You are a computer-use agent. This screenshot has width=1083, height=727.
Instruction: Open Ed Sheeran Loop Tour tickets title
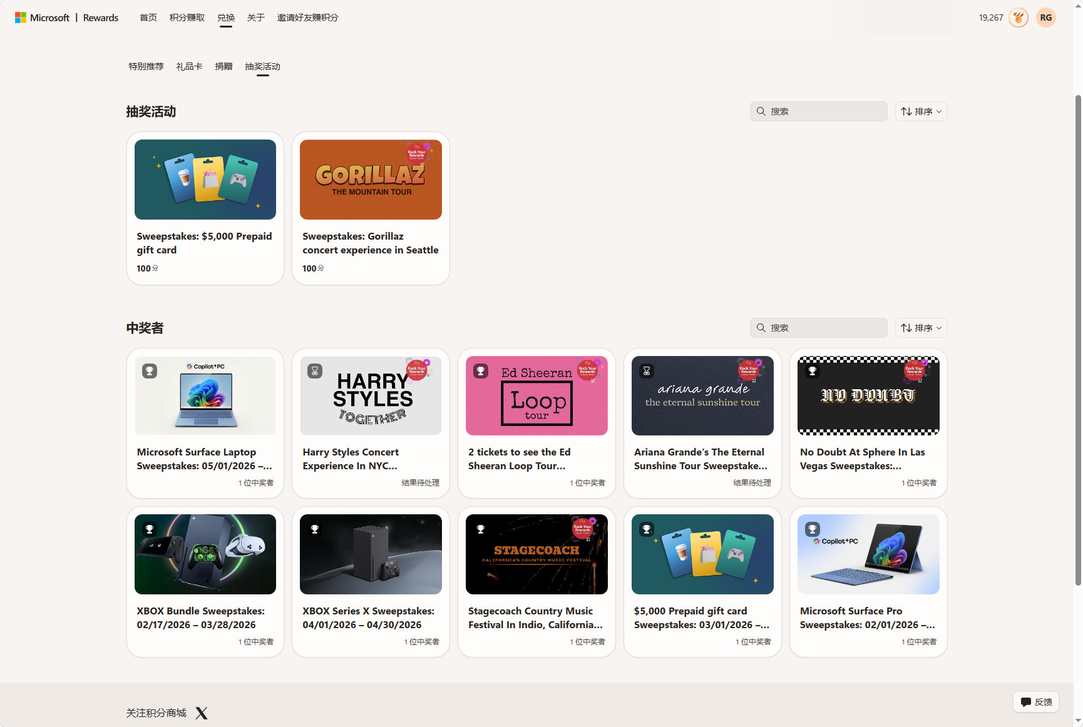coord(520,459)
